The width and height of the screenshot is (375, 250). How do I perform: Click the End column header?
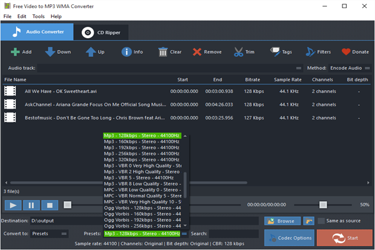(x=217, y=79)
